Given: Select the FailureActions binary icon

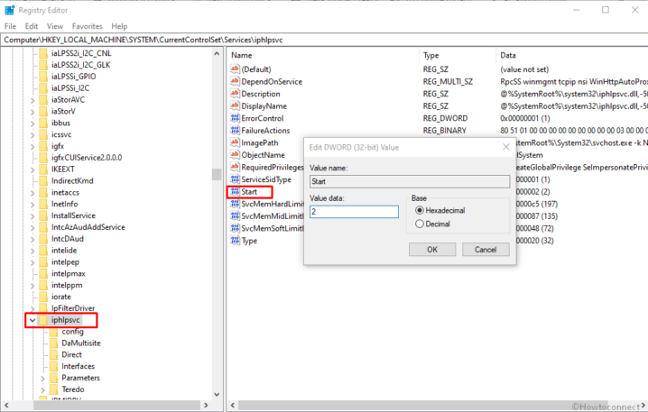Looking at the screenshot, I should coord(235,131).
